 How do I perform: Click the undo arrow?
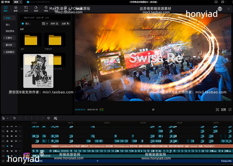(x=14, y=118)
